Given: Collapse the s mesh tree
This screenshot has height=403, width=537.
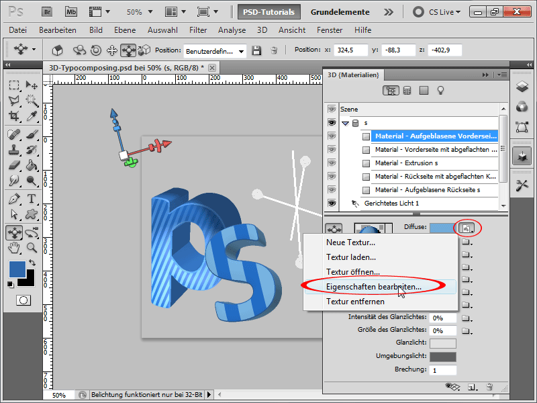Looking at the screenshot, I should (345, 123).
